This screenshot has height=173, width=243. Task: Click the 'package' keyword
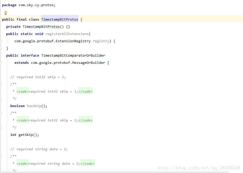9,5
